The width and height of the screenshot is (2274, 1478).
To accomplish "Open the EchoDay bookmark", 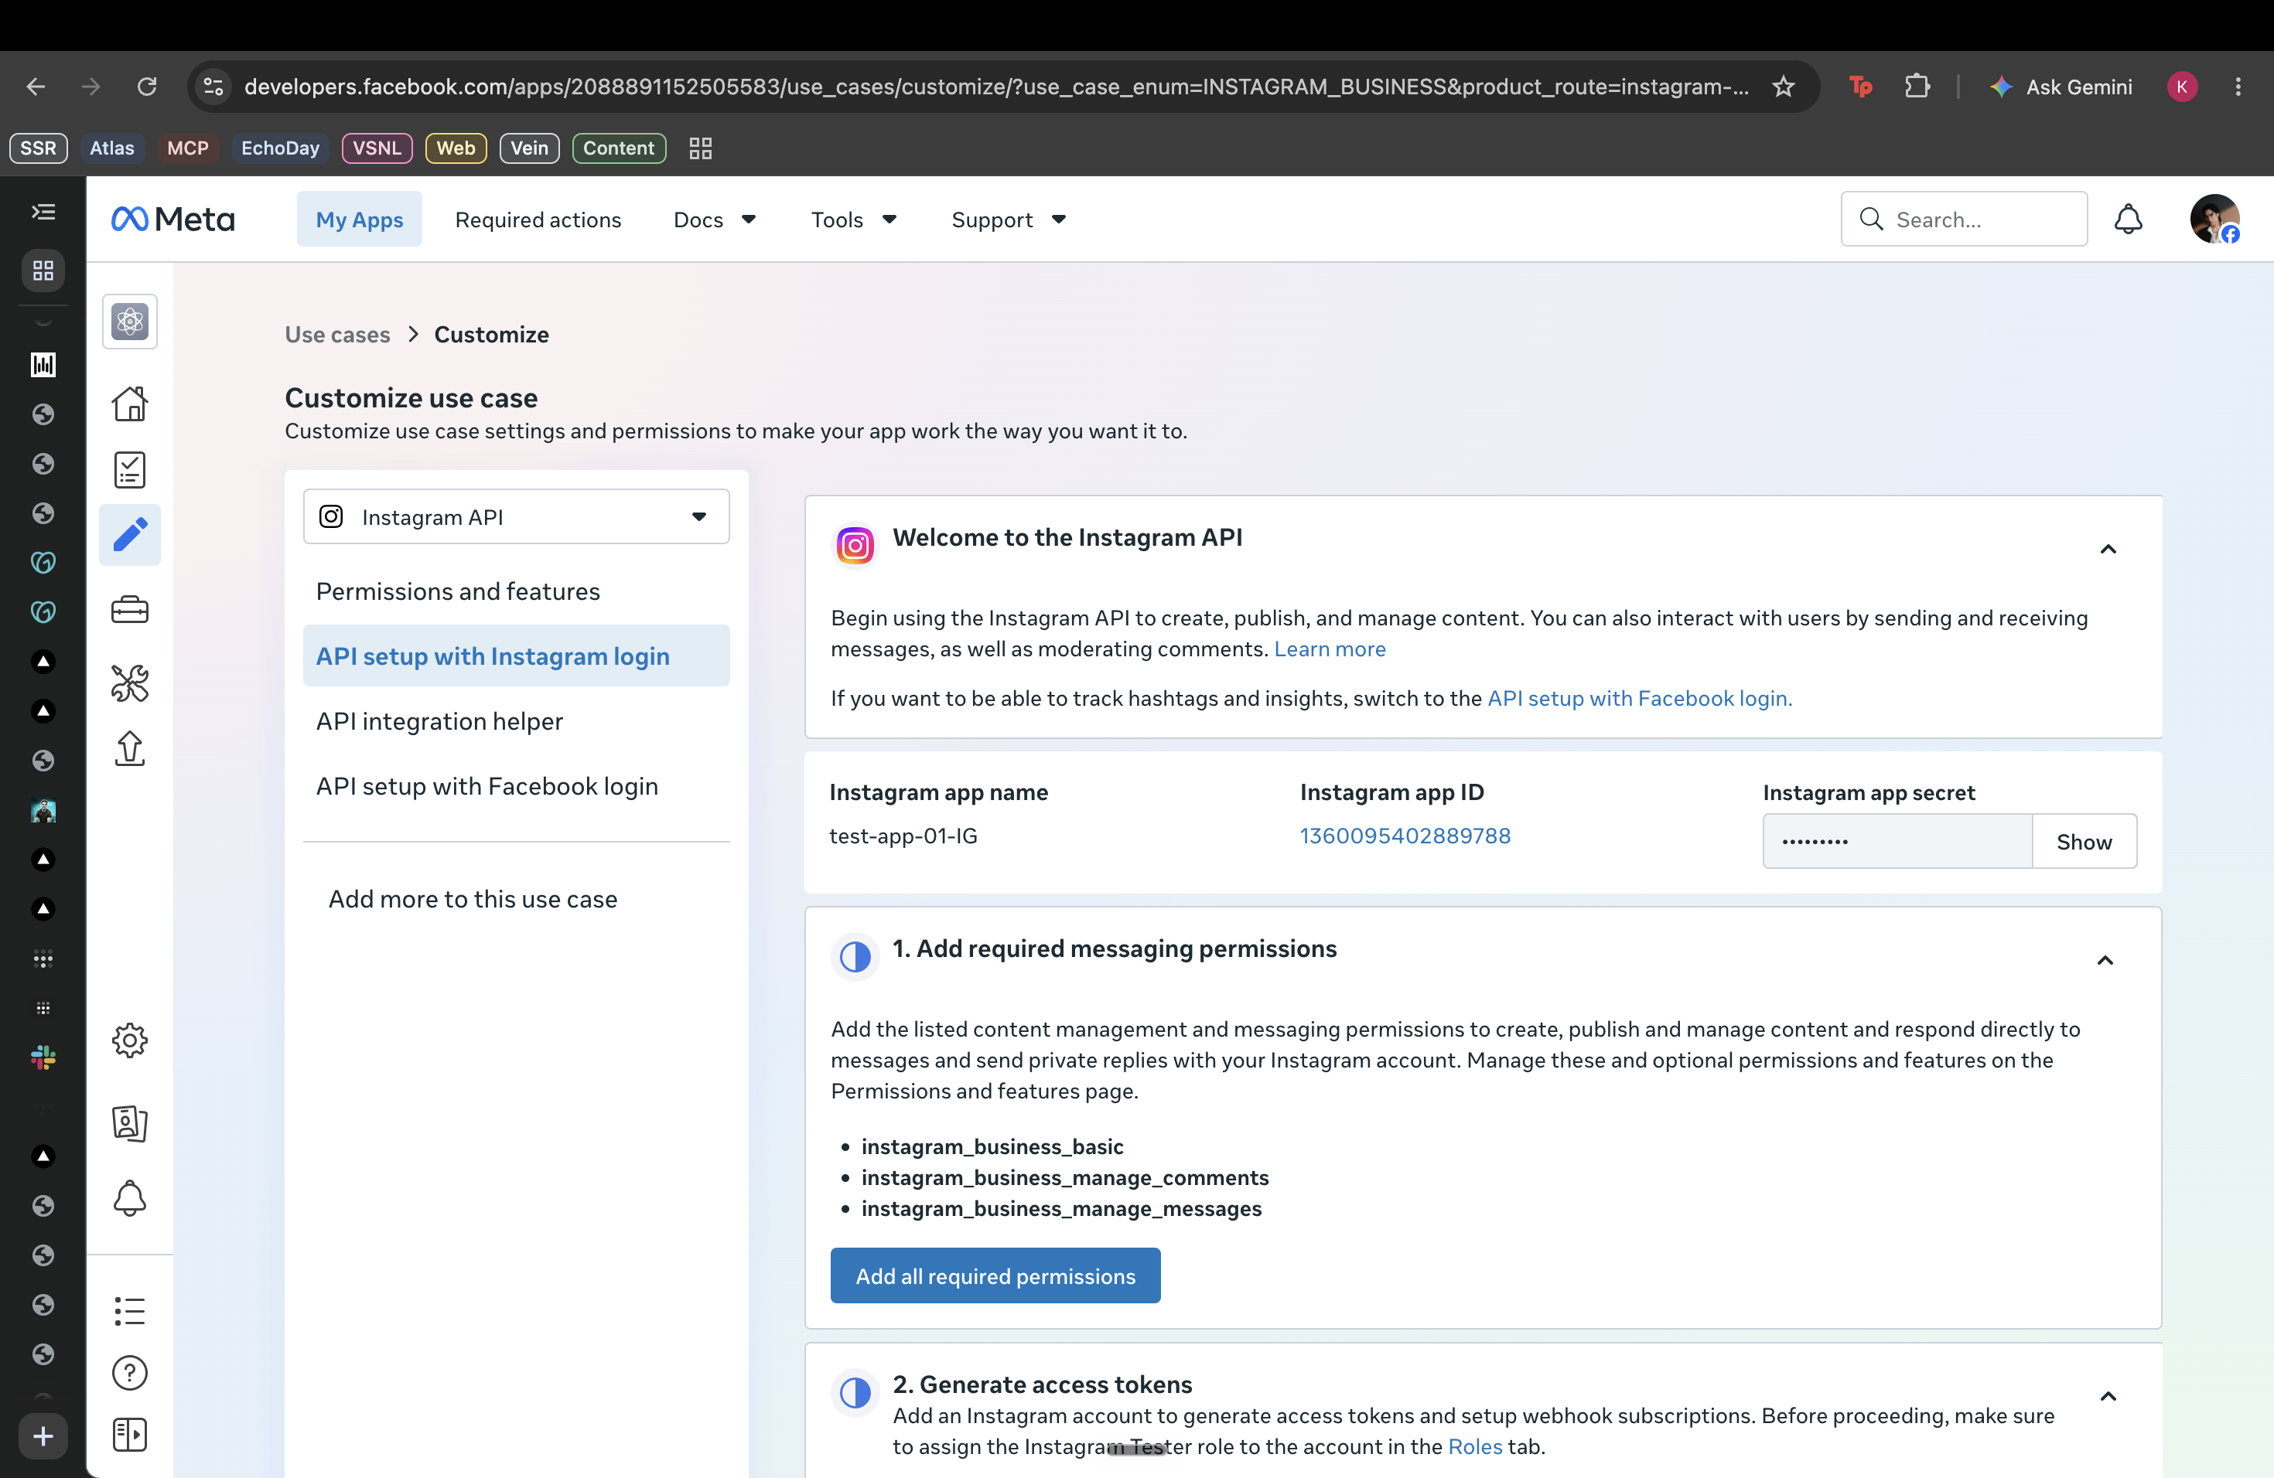I will pos(280,148).
